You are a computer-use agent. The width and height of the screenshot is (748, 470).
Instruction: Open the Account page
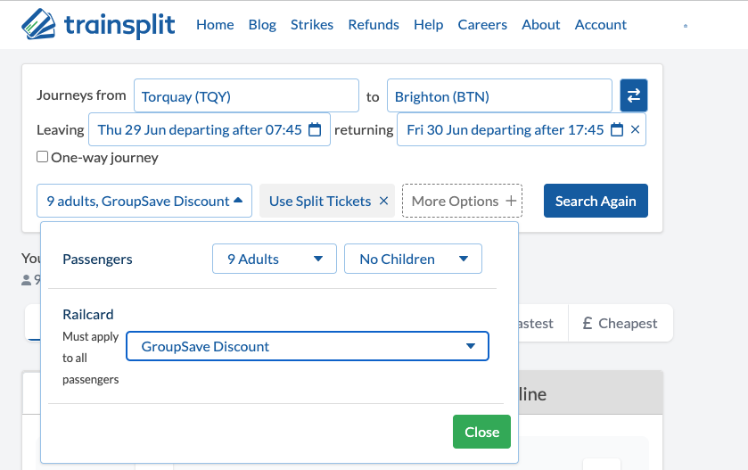601,25
